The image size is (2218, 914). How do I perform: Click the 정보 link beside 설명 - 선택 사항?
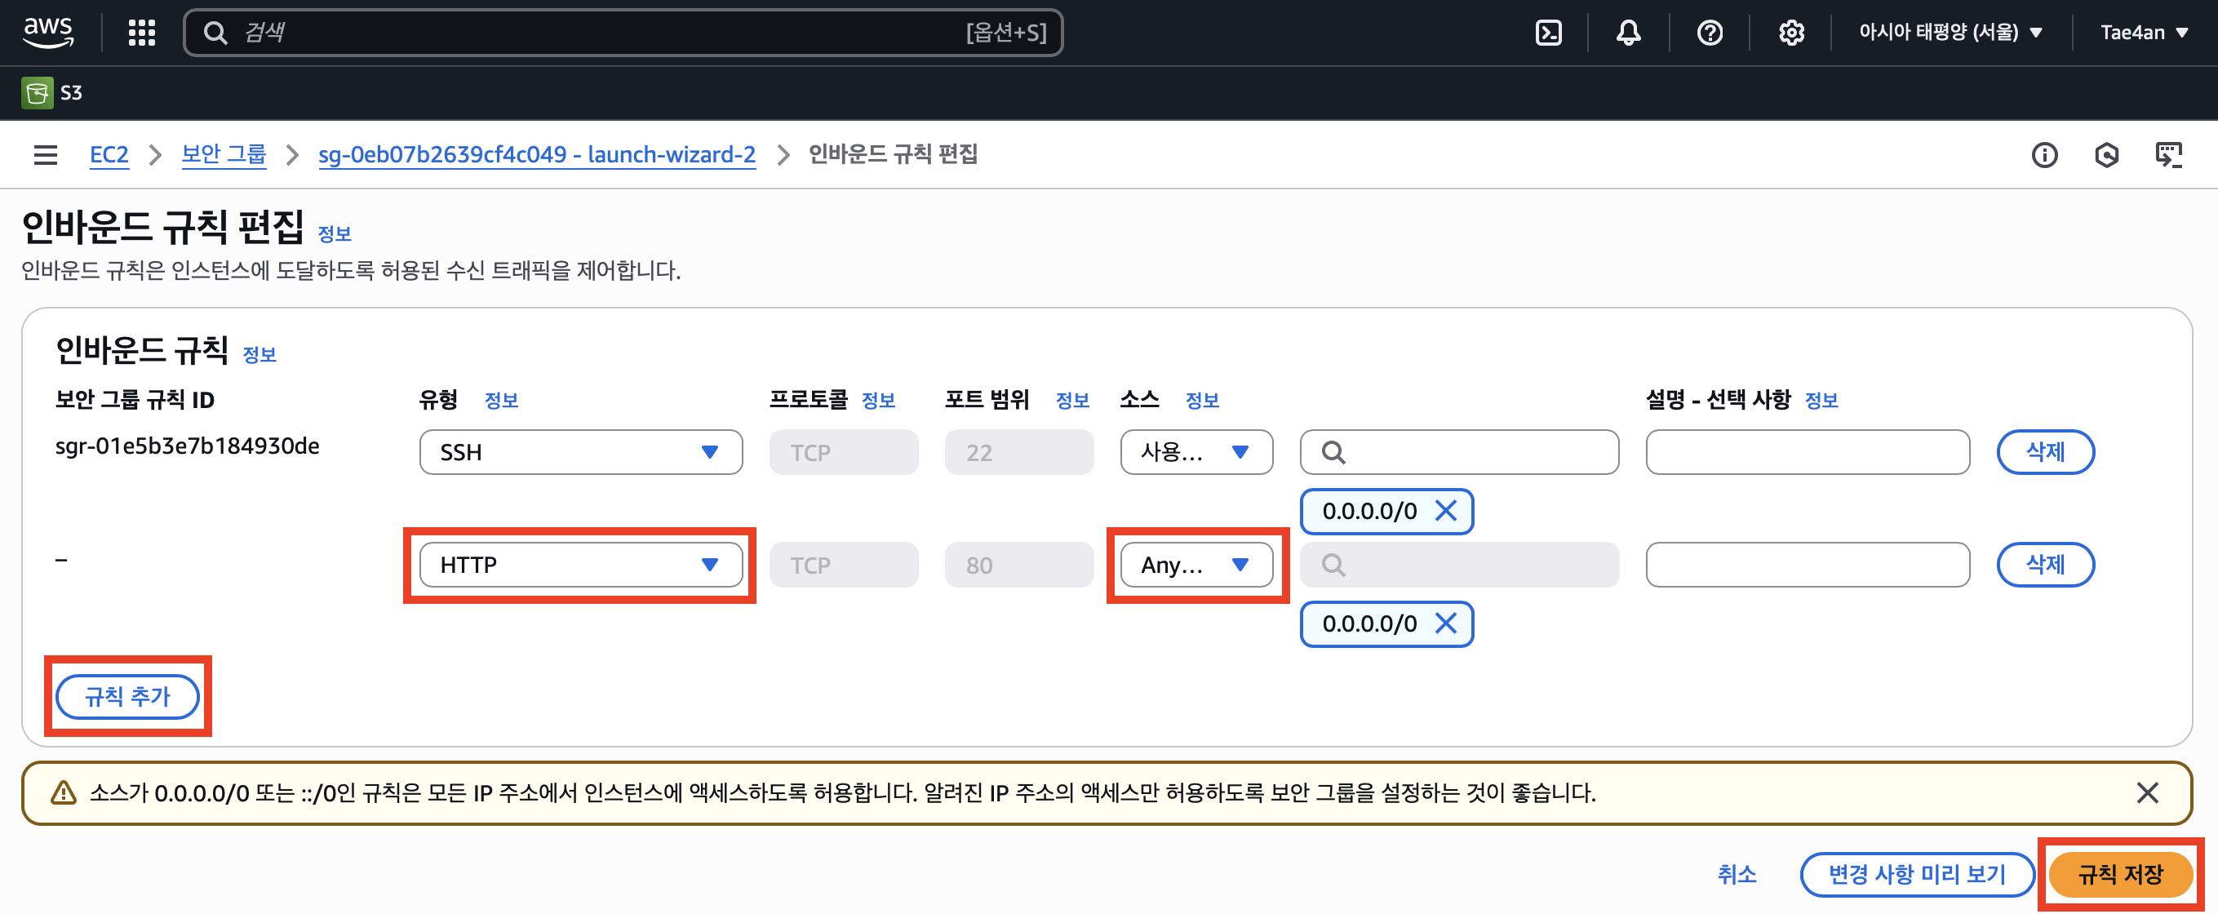tap(1821, 400)
